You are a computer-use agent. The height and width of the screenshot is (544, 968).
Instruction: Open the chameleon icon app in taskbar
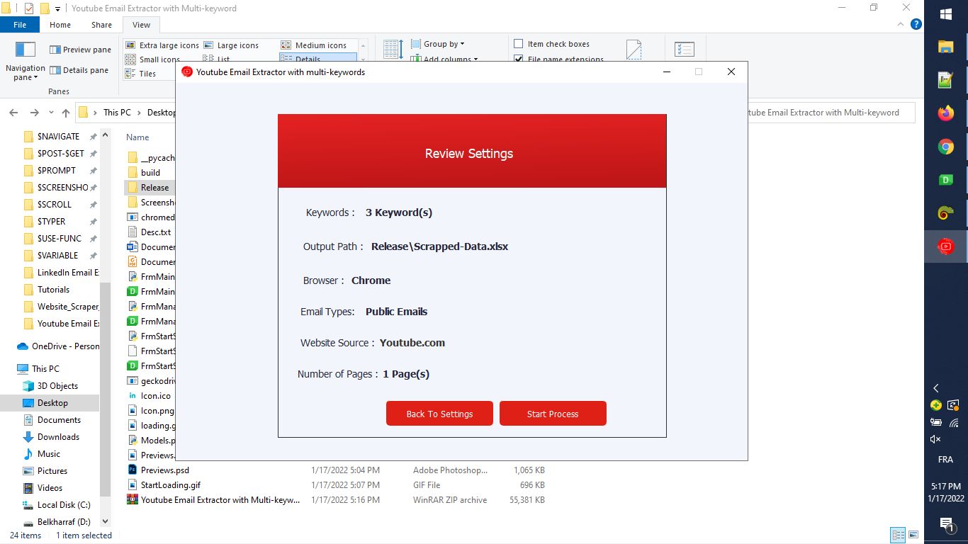945,213
